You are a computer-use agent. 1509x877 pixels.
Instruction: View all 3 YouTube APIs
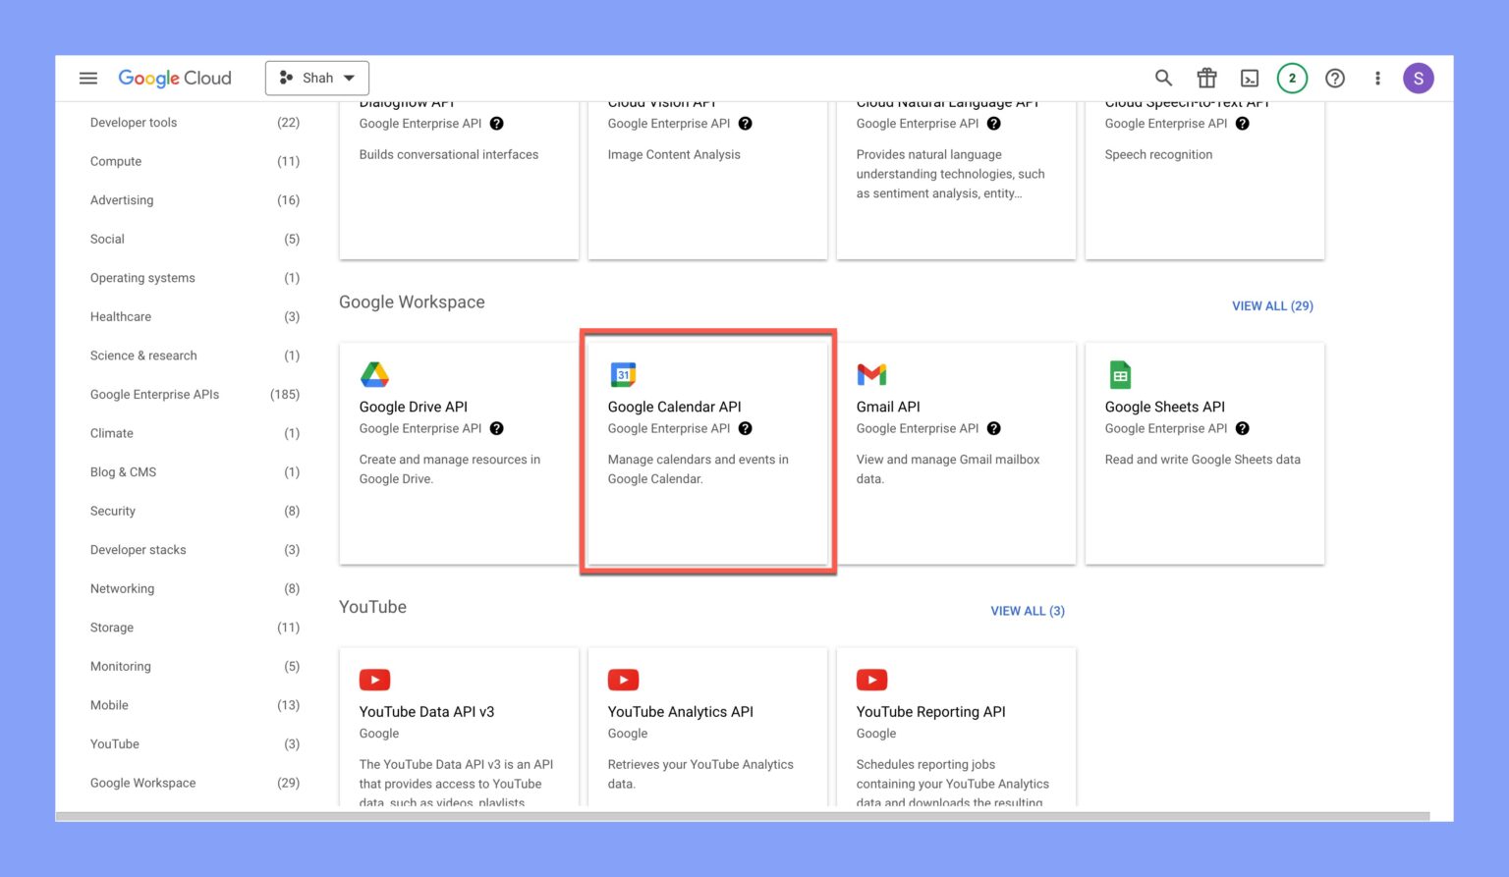[x=1028, y=610]
